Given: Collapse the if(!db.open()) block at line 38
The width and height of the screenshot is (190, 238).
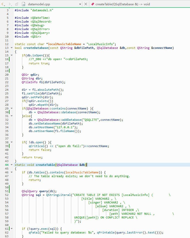Looking at the screenshot, I should tap(11, 142).
